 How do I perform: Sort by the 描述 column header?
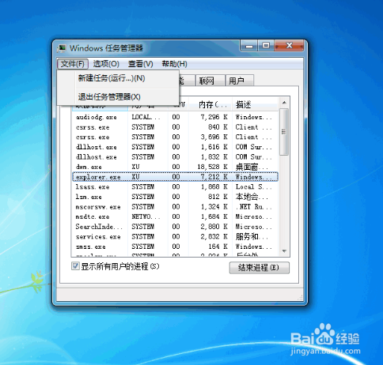[x=255, y=104]
